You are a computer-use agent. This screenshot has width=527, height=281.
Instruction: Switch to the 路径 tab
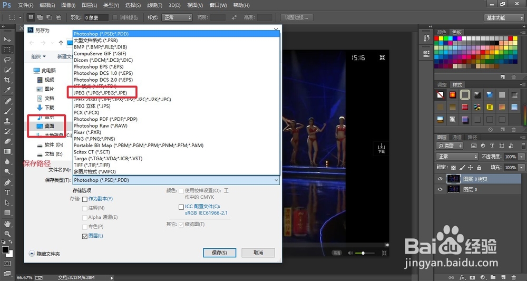(x=472, y=137)
